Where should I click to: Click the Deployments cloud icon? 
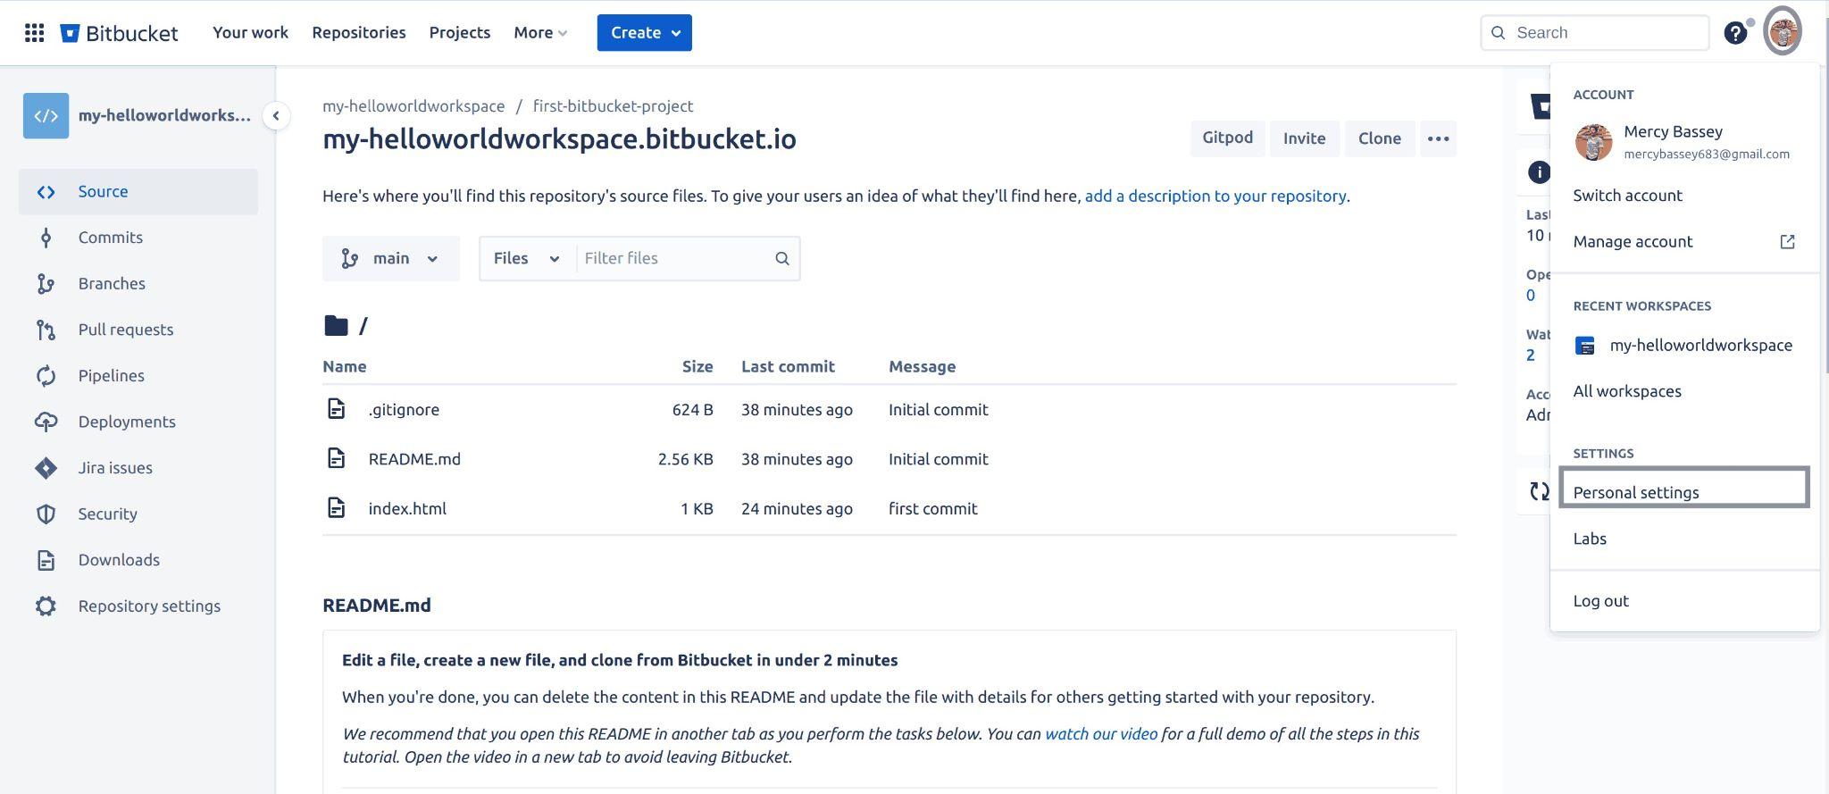[46, 422]
